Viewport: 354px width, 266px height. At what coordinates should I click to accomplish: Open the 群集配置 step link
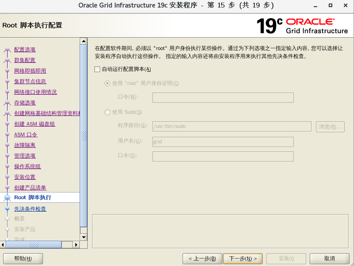point(25,60)
